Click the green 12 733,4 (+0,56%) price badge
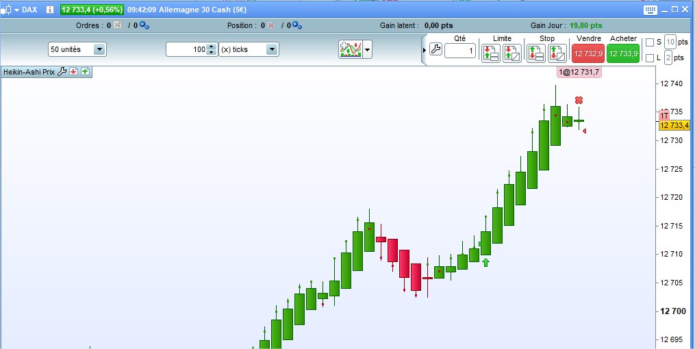The image size is (695, 349). pos(92,10)
